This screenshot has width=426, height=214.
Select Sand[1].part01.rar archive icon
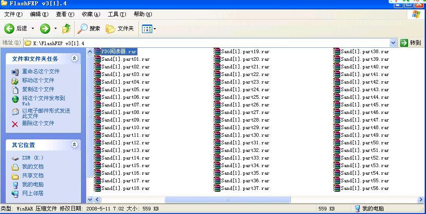pyautogui.click(x=97, y=59)
